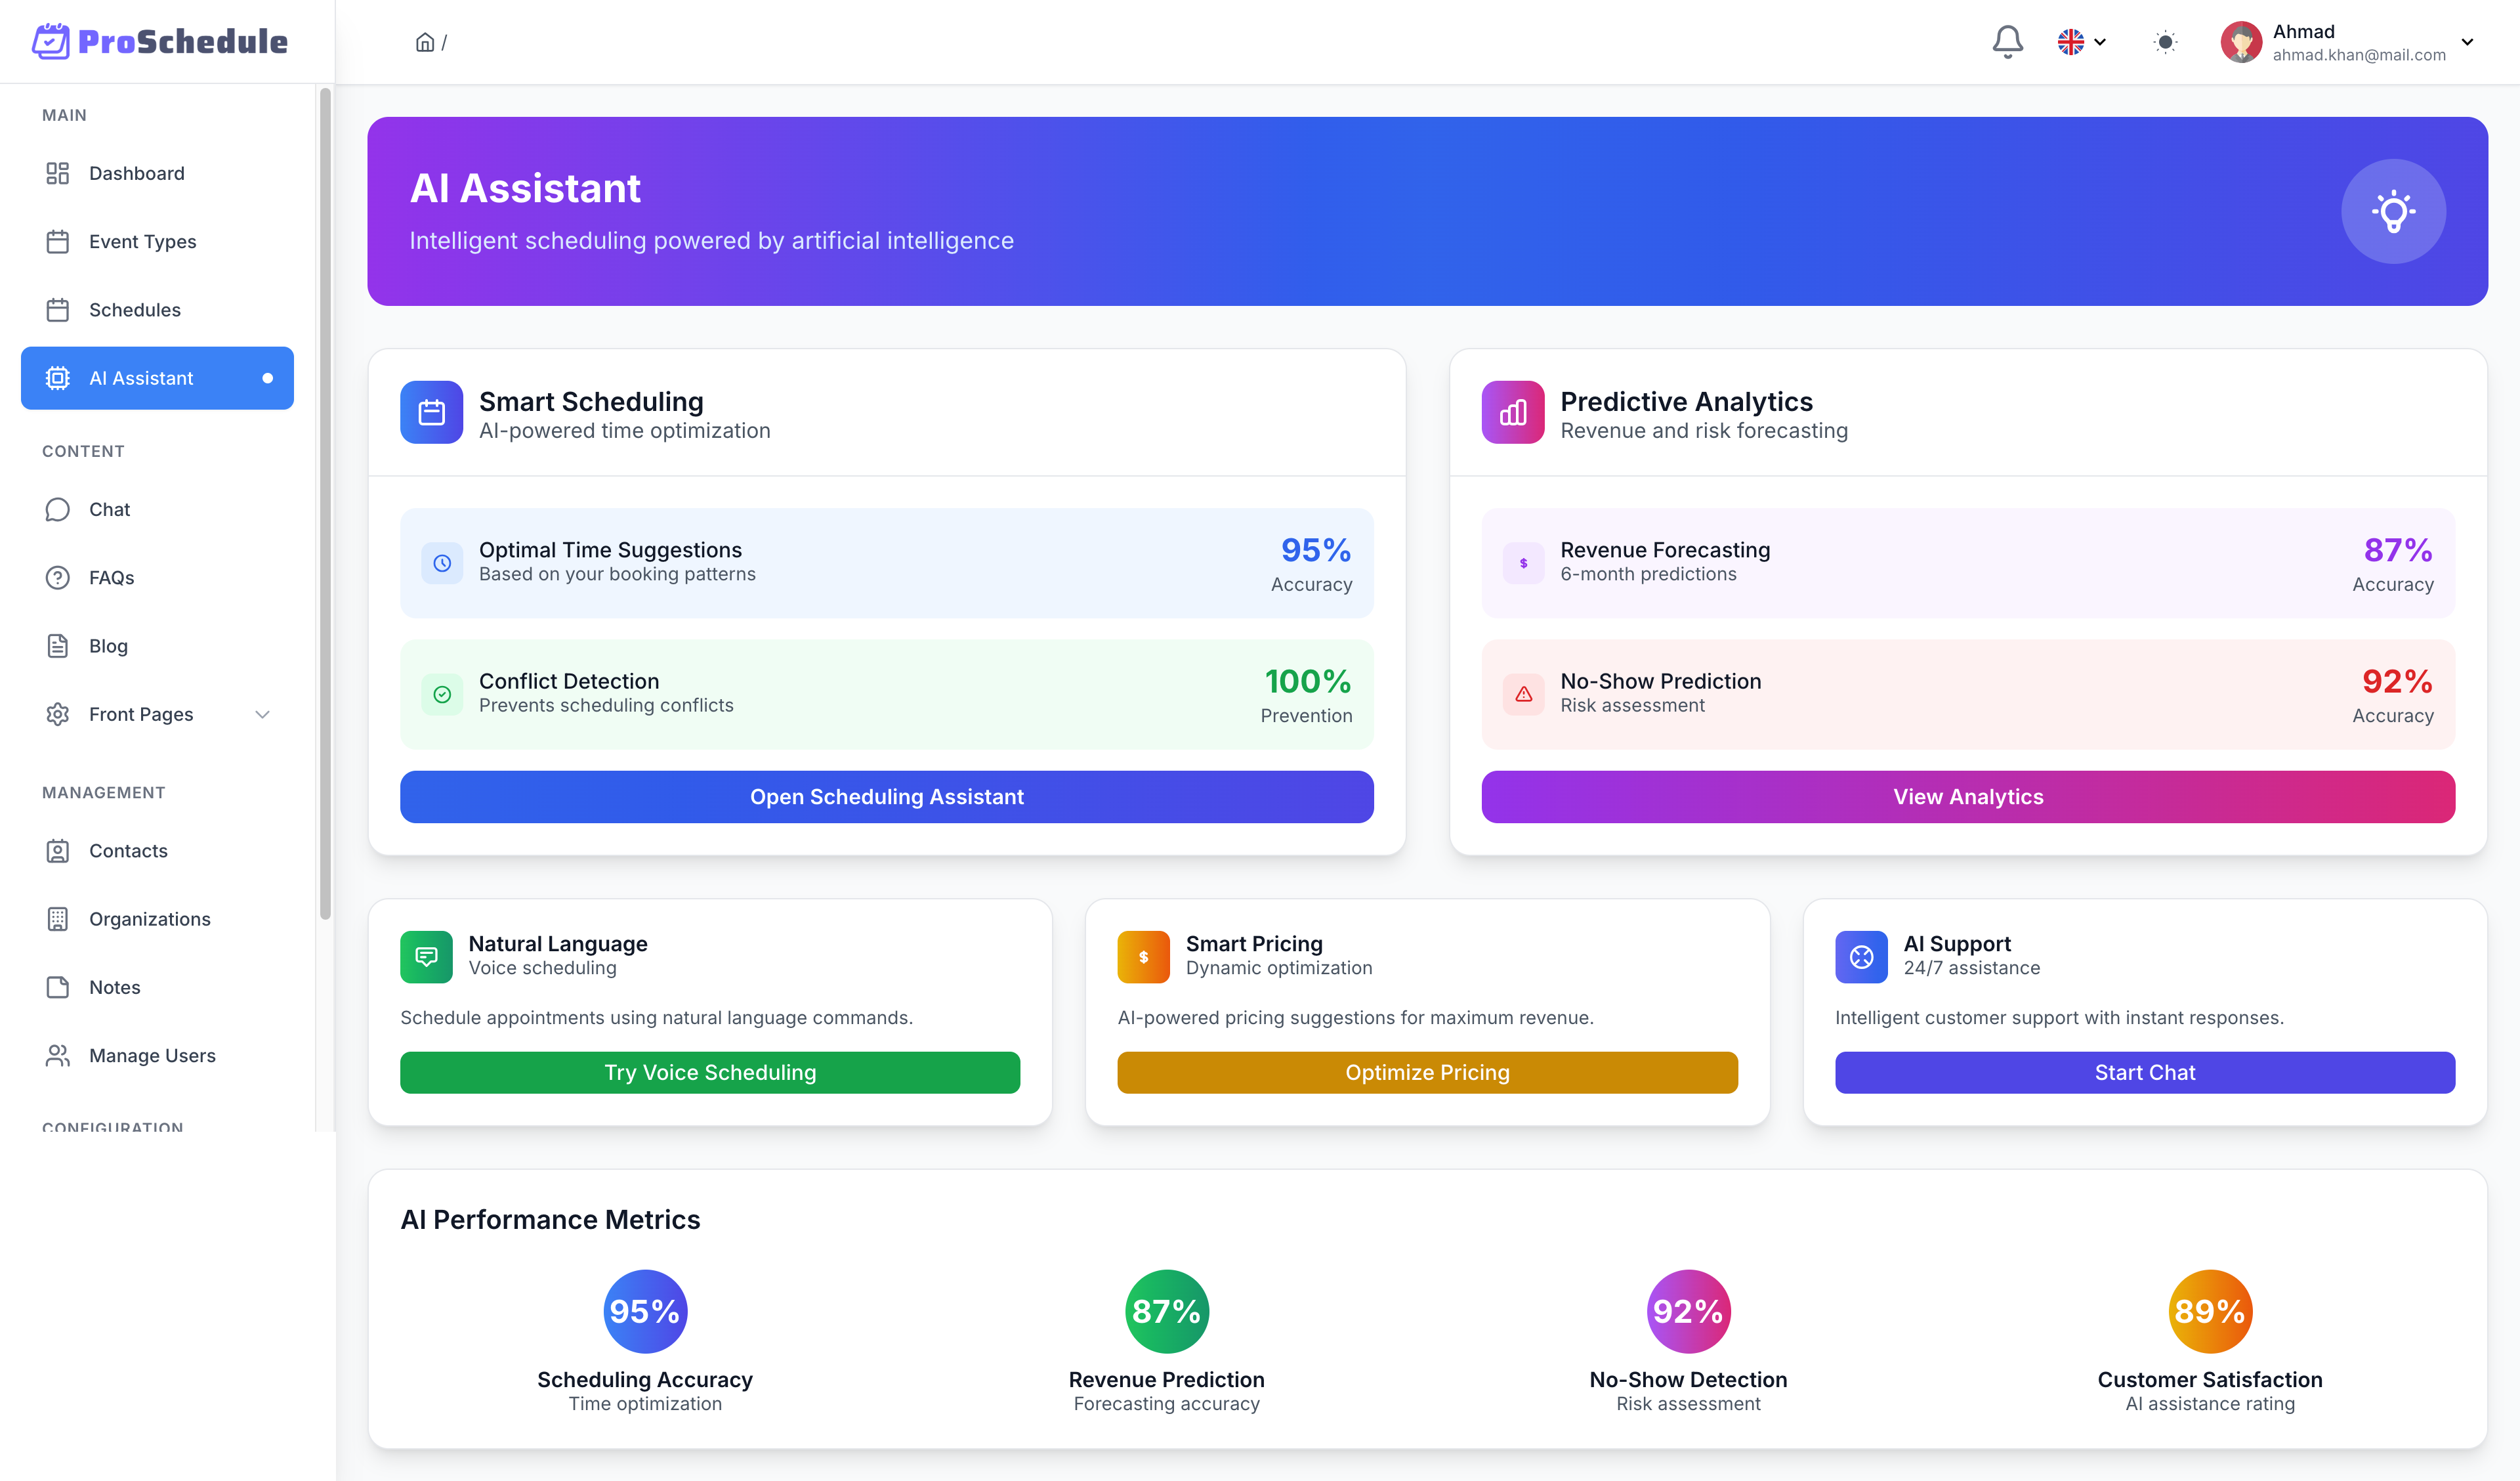Open Dashboard from the sidebar
The width and height of the screenshot is (2520, 1481).
click(137, 173)
